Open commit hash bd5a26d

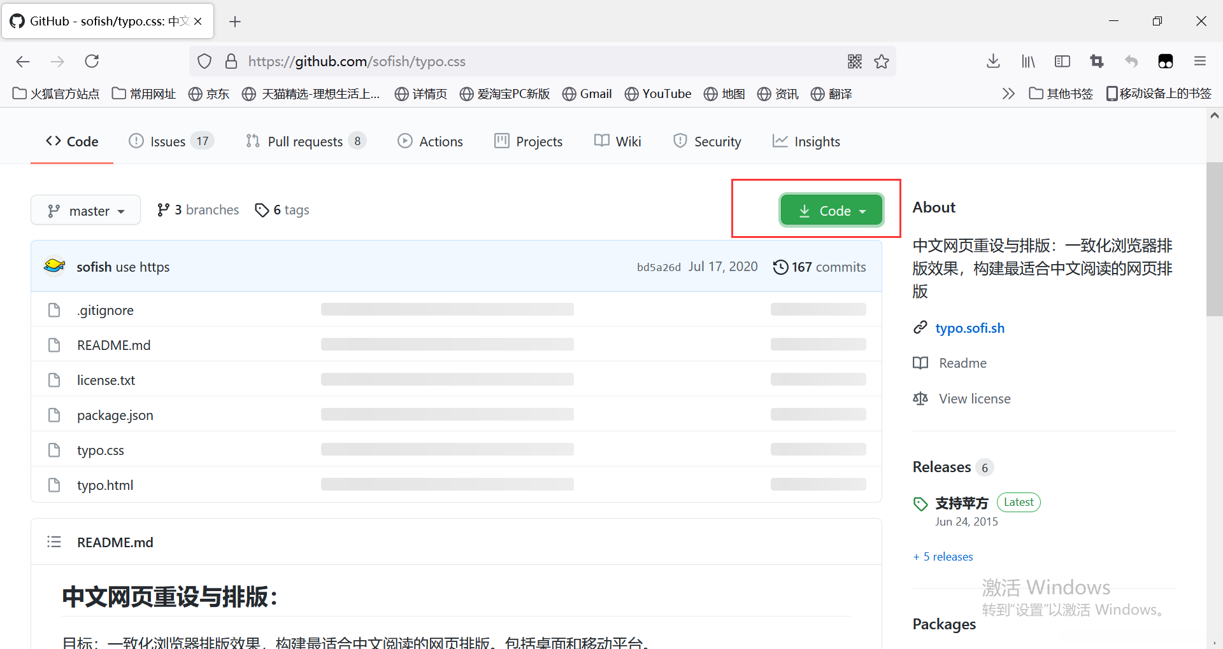[659, 267]
